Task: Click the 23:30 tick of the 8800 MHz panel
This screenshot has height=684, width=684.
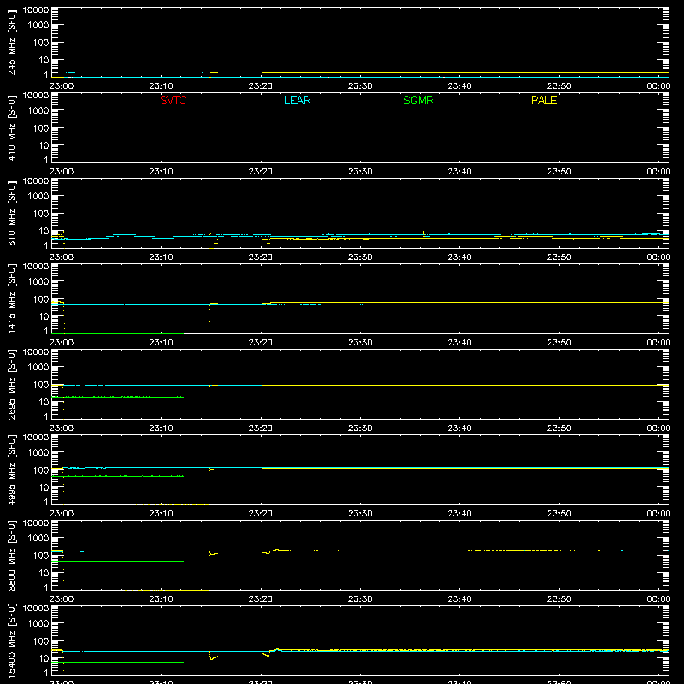Action: click(360, 599)
